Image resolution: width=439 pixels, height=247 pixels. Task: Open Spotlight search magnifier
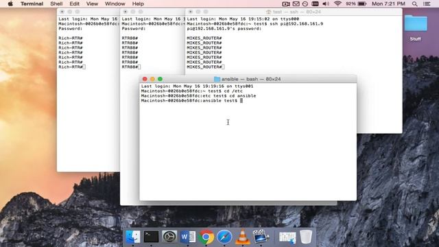[x=414, y=4]
